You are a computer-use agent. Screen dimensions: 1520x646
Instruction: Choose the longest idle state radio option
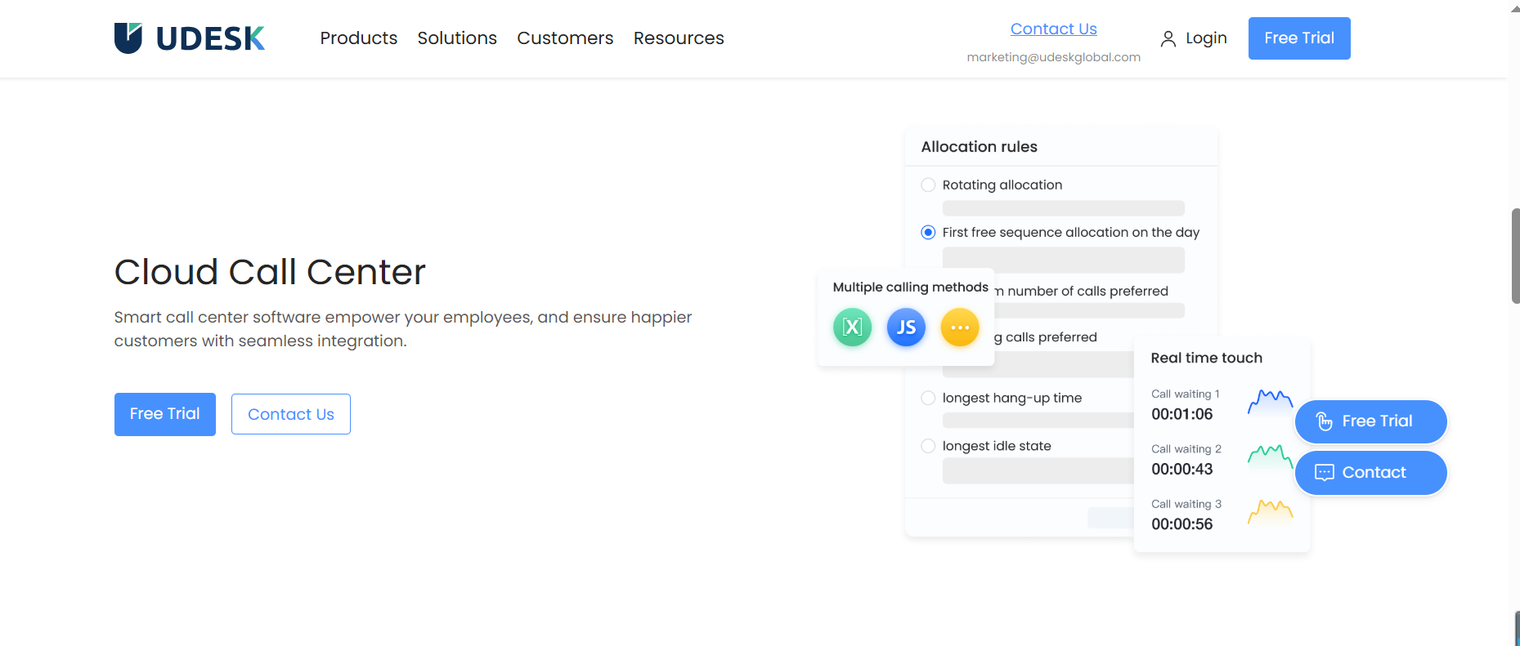point(928,446)
